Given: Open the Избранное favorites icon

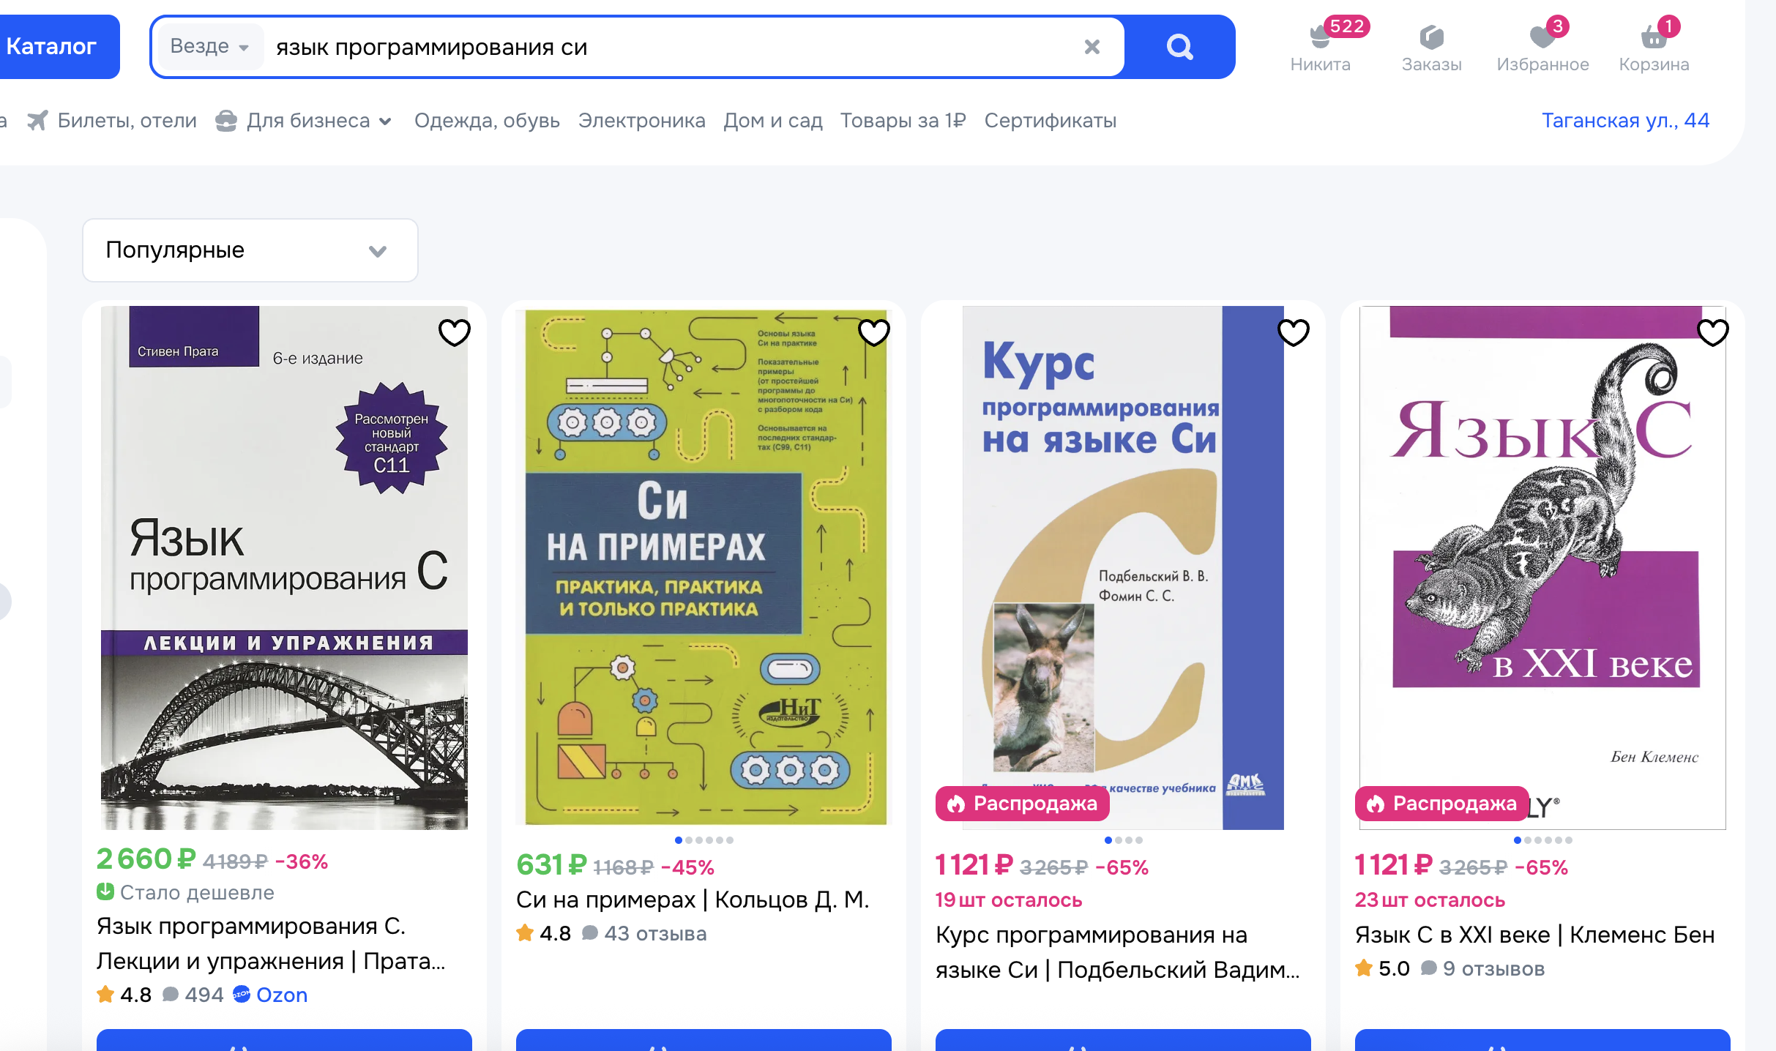Looking at the screenshot, I should pos(1542,47).
